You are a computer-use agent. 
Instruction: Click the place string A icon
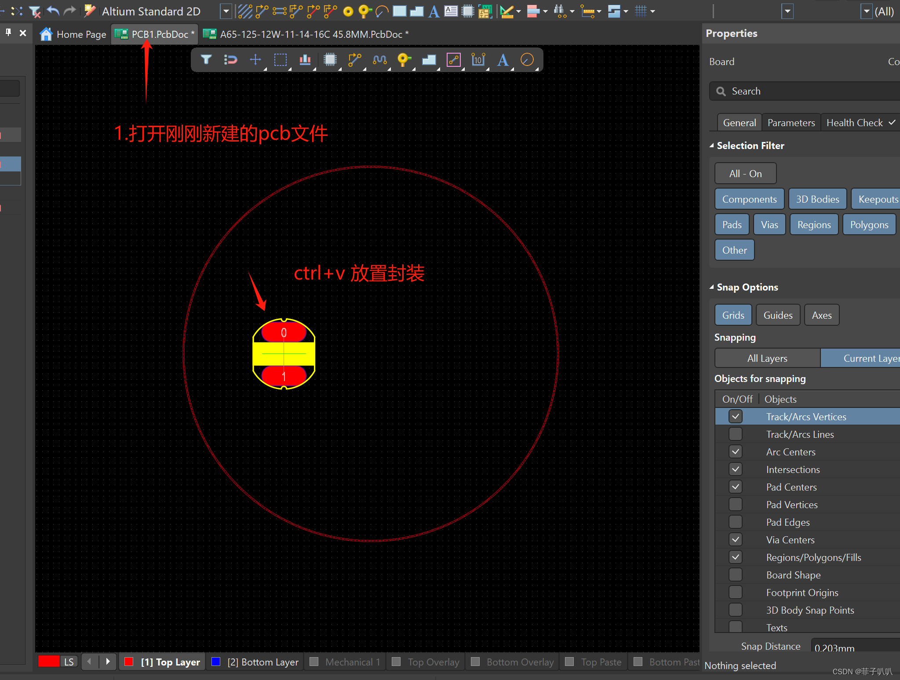coord(503,59)
